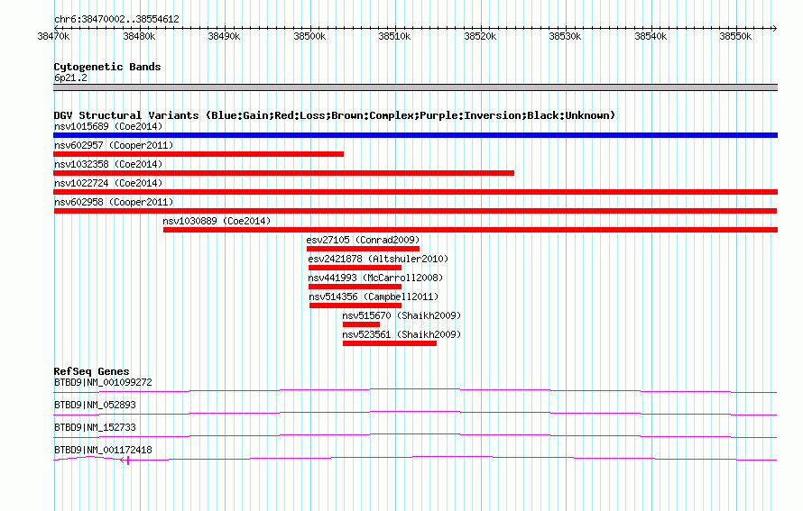Open the esv2421878 (Altshuler2010) label

[378, 259]
